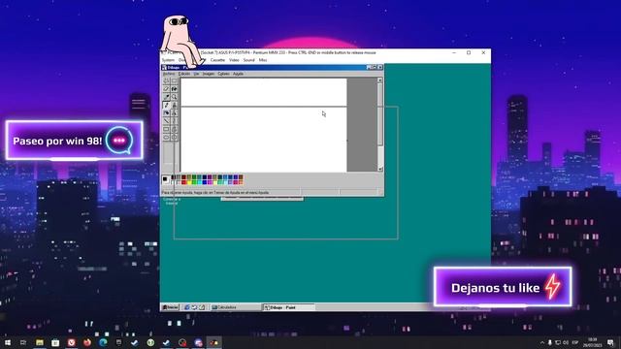Open the emulator's Sound menu
This screenshot has width=621, height=349.
248,60
